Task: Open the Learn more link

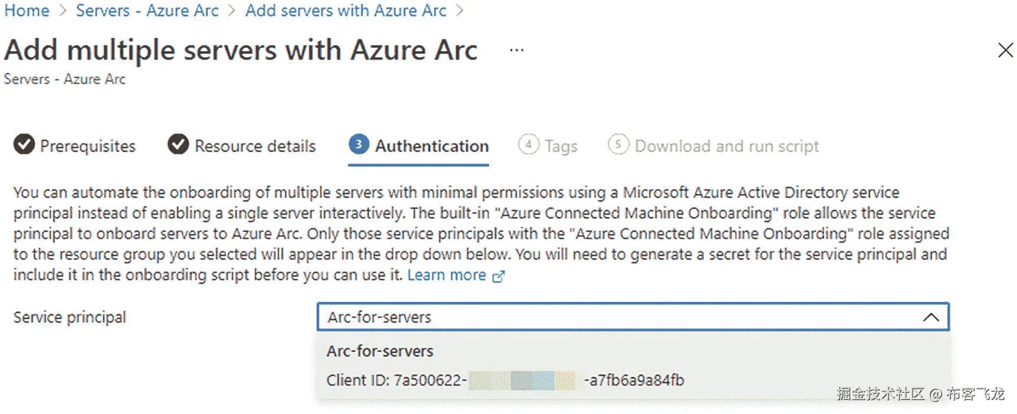Action: click(446, 275)
